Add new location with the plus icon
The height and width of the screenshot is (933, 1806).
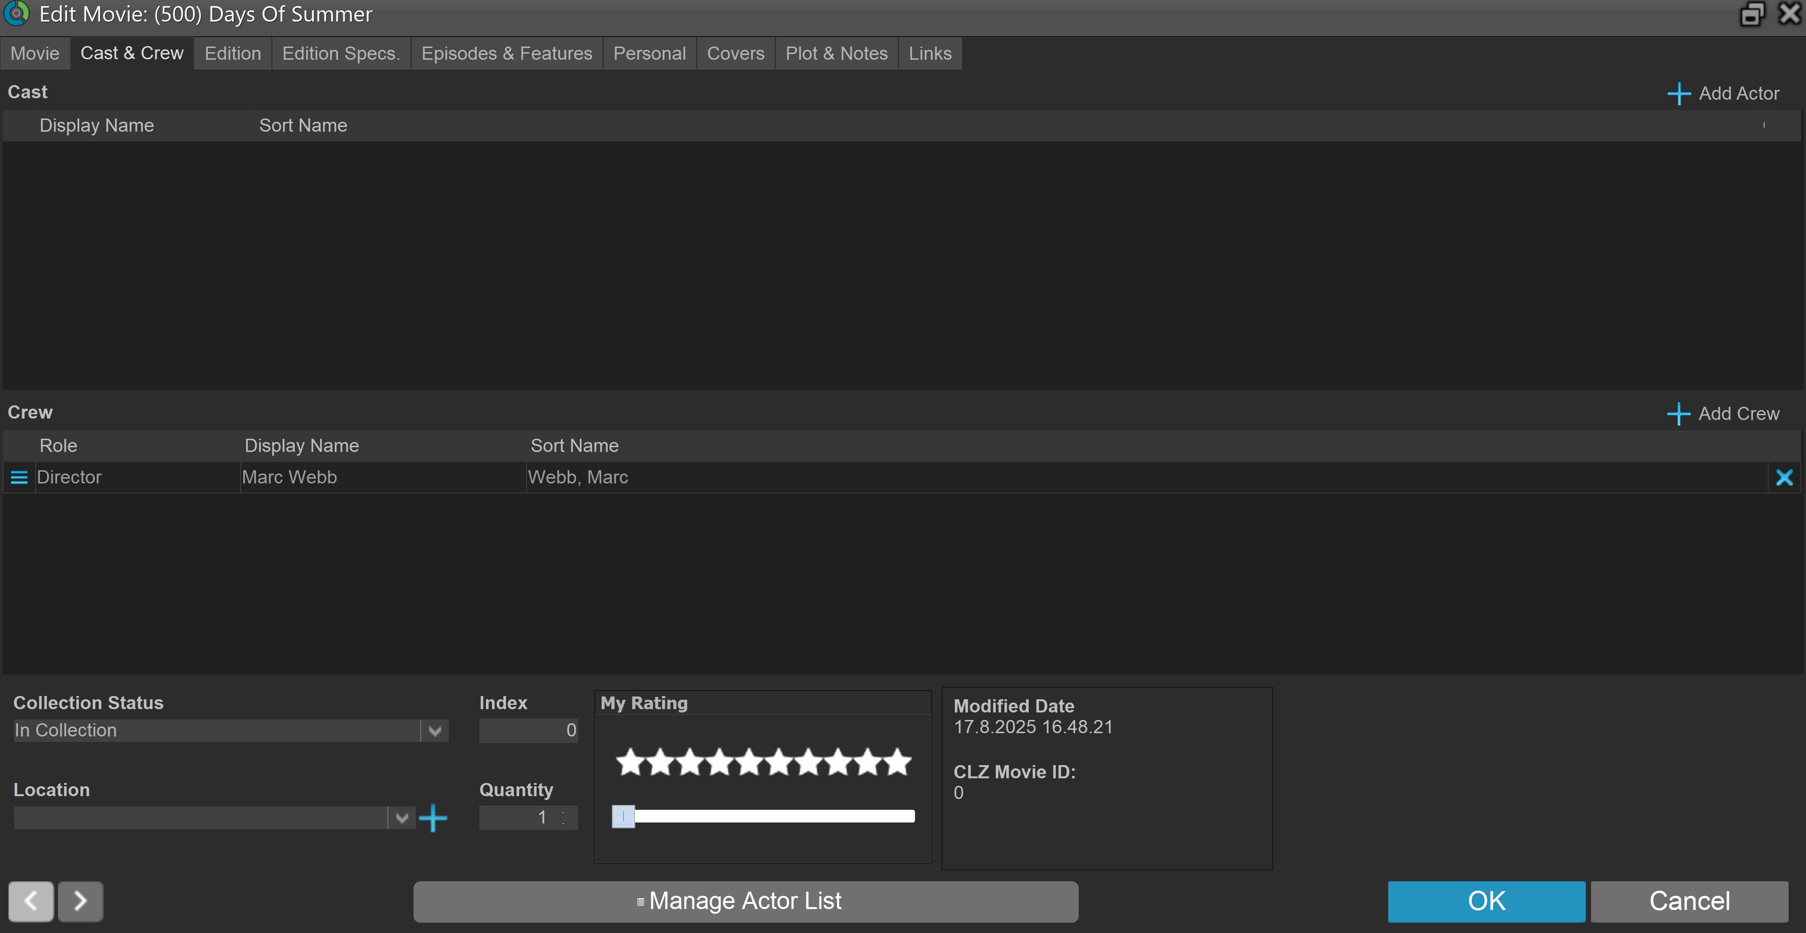pyautogui.click(x=433, y=817)
